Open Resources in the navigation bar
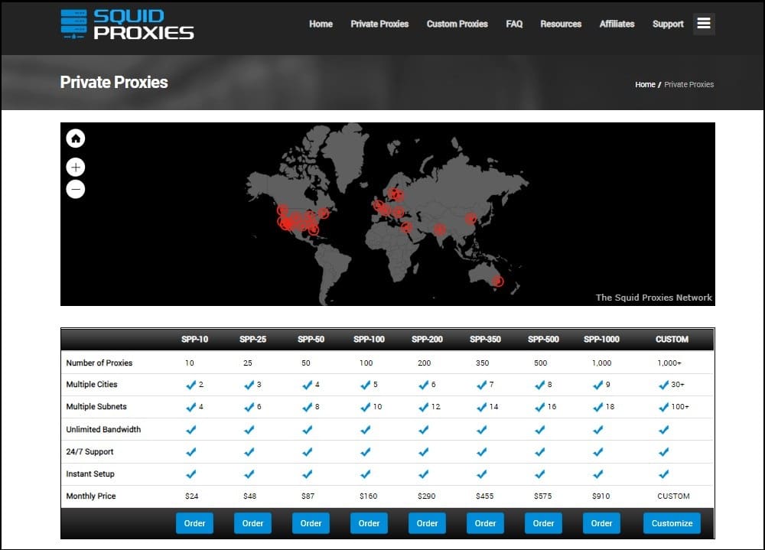Image resolution: width=765 pixels, height=550 pixels. tap(561, 24)
